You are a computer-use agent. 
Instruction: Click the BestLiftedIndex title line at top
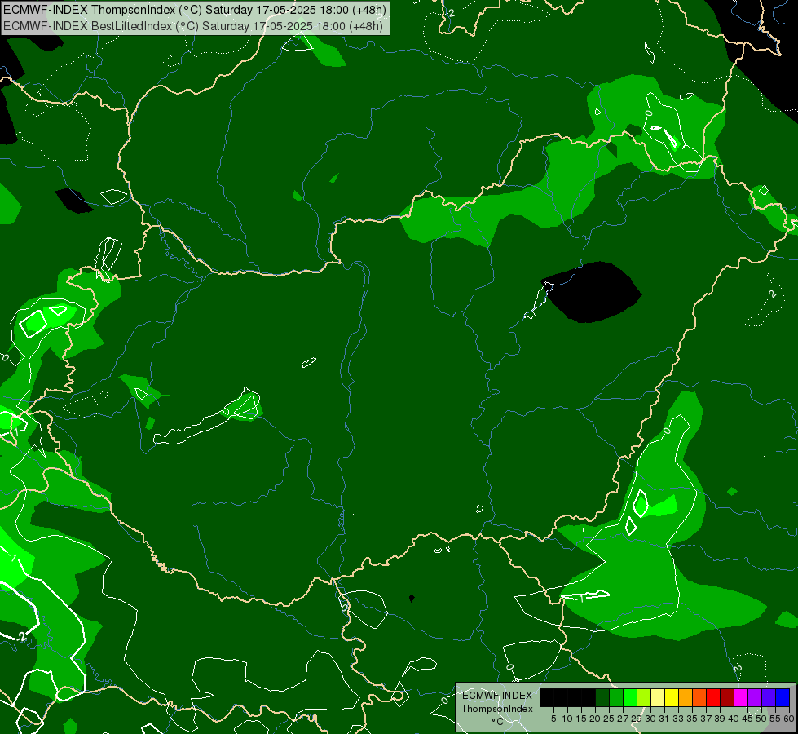193,25
